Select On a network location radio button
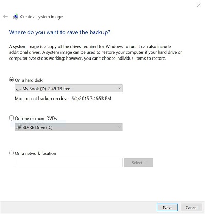This screenshot has width=205, height=214. click(11, 153)
